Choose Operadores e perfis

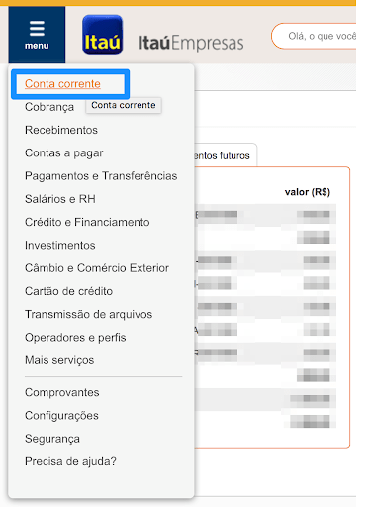coord(75,338)
